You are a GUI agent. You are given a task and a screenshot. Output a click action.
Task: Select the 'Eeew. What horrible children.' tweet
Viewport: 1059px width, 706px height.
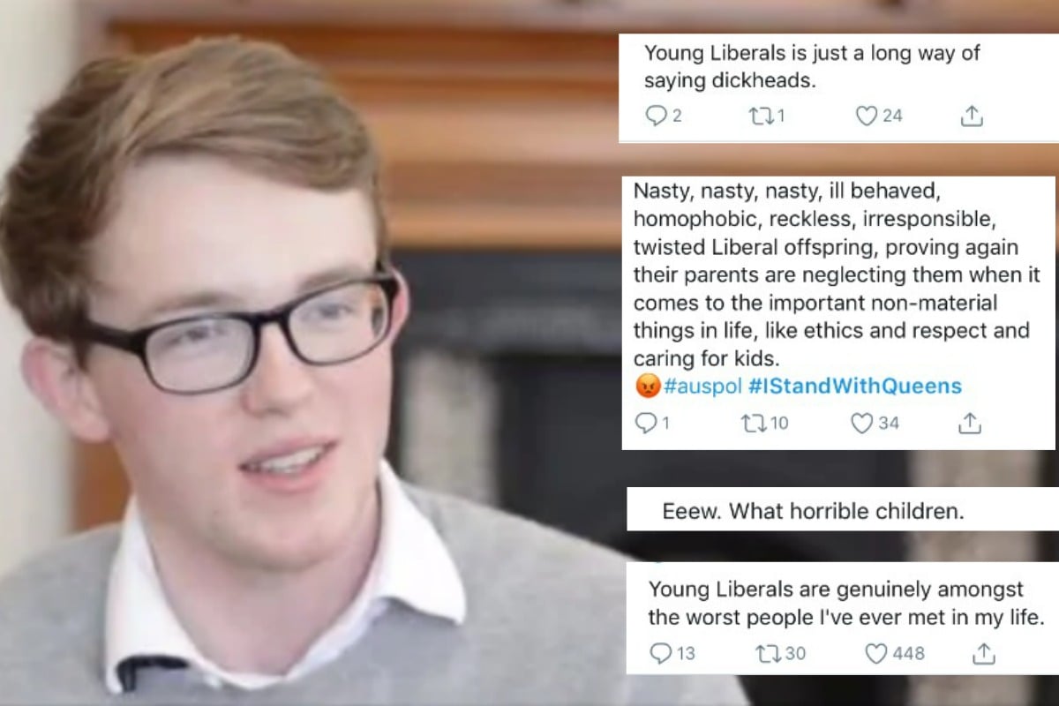(814, 512)
